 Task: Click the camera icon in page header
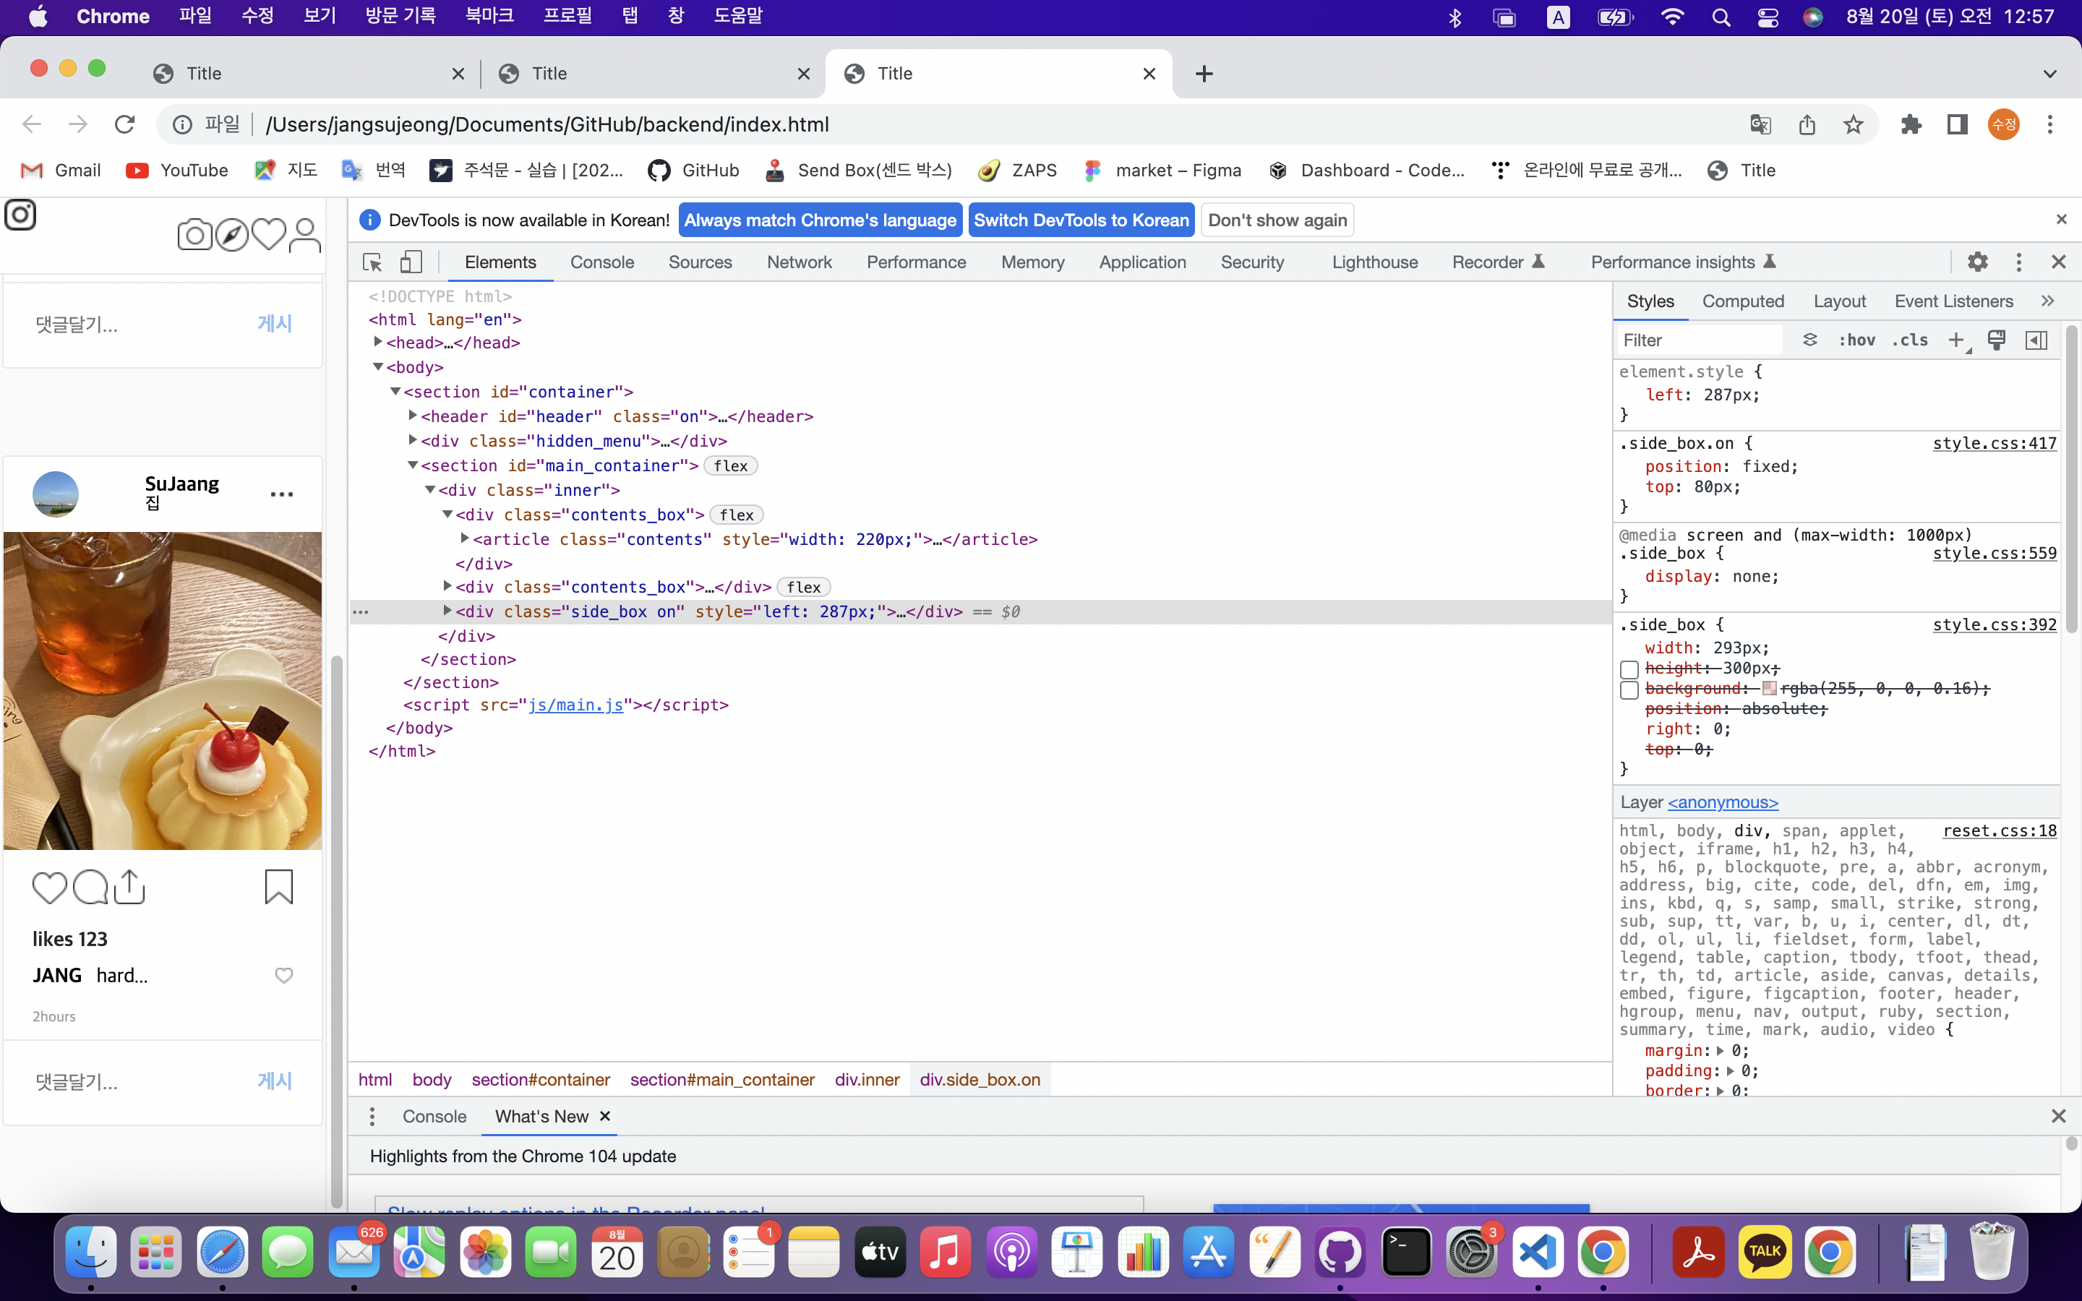pos(194,234)
